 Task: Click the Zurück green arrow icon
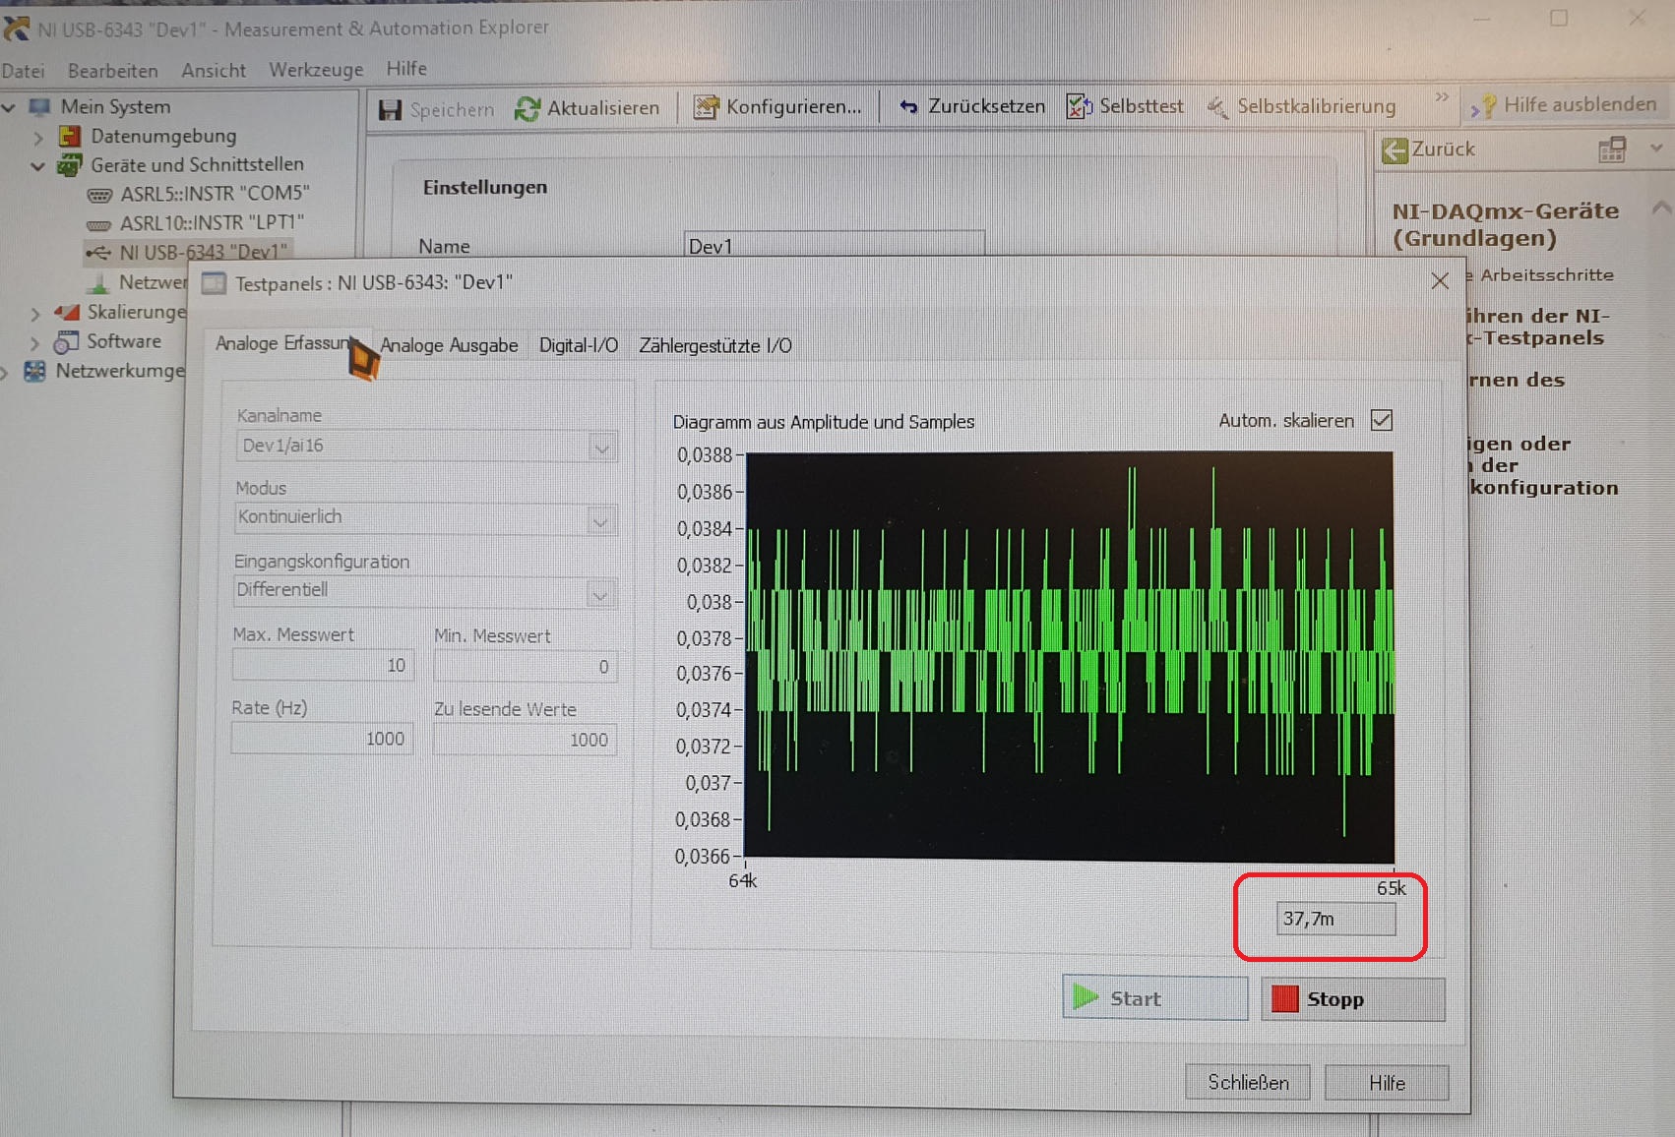click(x=1395, y=150)
